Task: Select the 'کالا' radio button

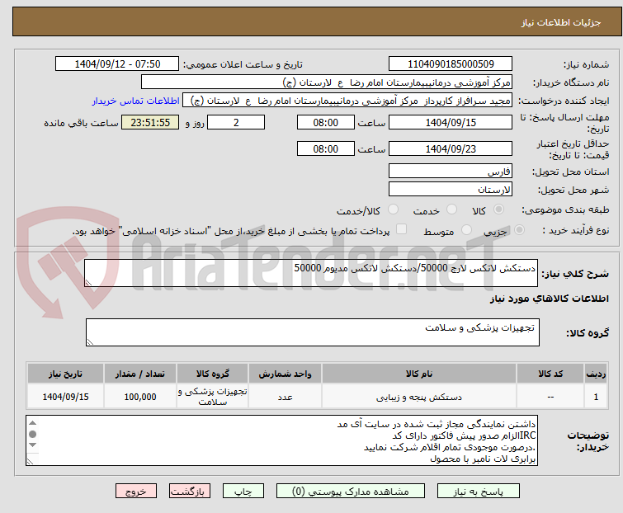Action: tap(498, 209)
